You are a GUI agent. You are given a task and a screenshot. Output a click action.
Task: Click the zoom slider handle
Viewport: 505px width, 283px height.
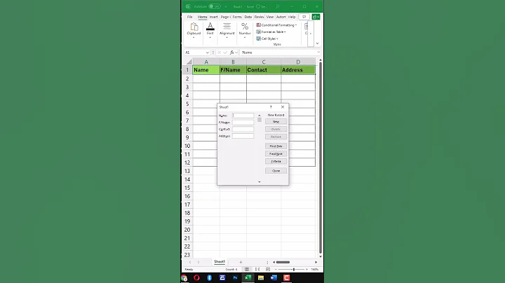[x=294, y=269]
